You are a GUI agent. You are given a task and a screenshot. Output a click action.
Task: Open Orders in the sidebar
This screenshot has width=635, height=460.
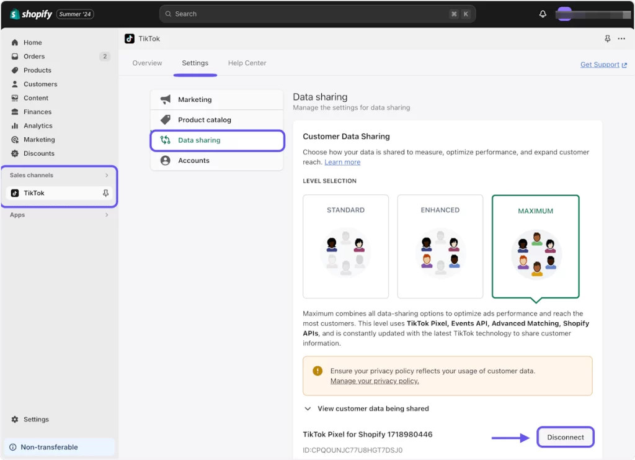pos(34,56)
